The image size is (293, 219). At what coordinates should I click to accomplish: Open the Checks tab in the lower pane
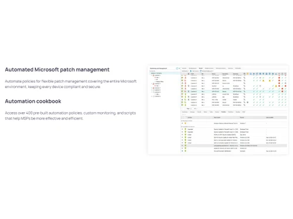[x=199, y=112]
